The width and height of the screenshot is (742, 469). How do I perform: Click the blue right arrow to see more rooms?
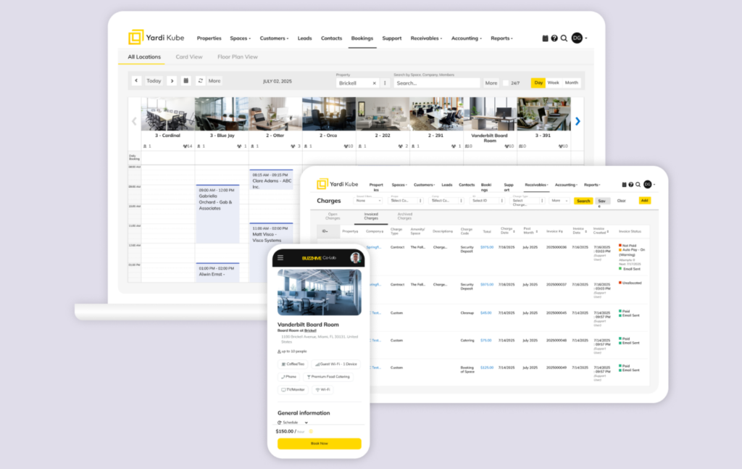[578, 121]
